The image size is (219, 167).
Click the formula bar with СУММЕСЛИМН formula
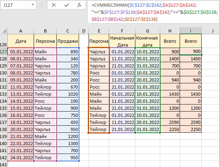pos(152,12)
